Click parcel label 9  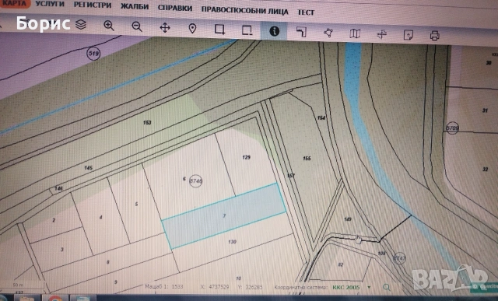tap(116, 282)
